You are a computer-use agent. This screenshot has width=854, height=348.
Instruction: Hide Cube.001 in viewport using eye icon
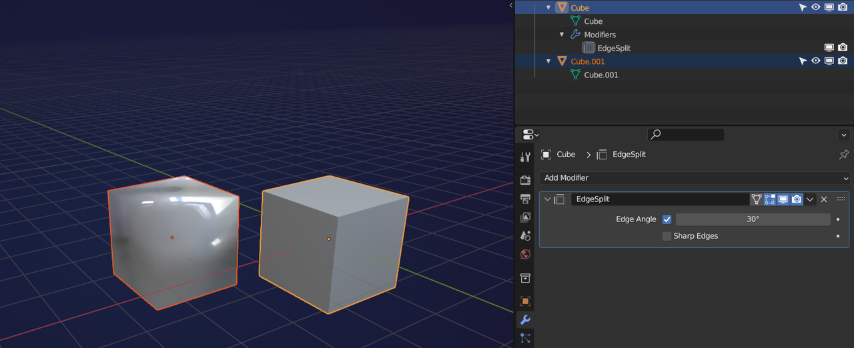tap(815, 61)
